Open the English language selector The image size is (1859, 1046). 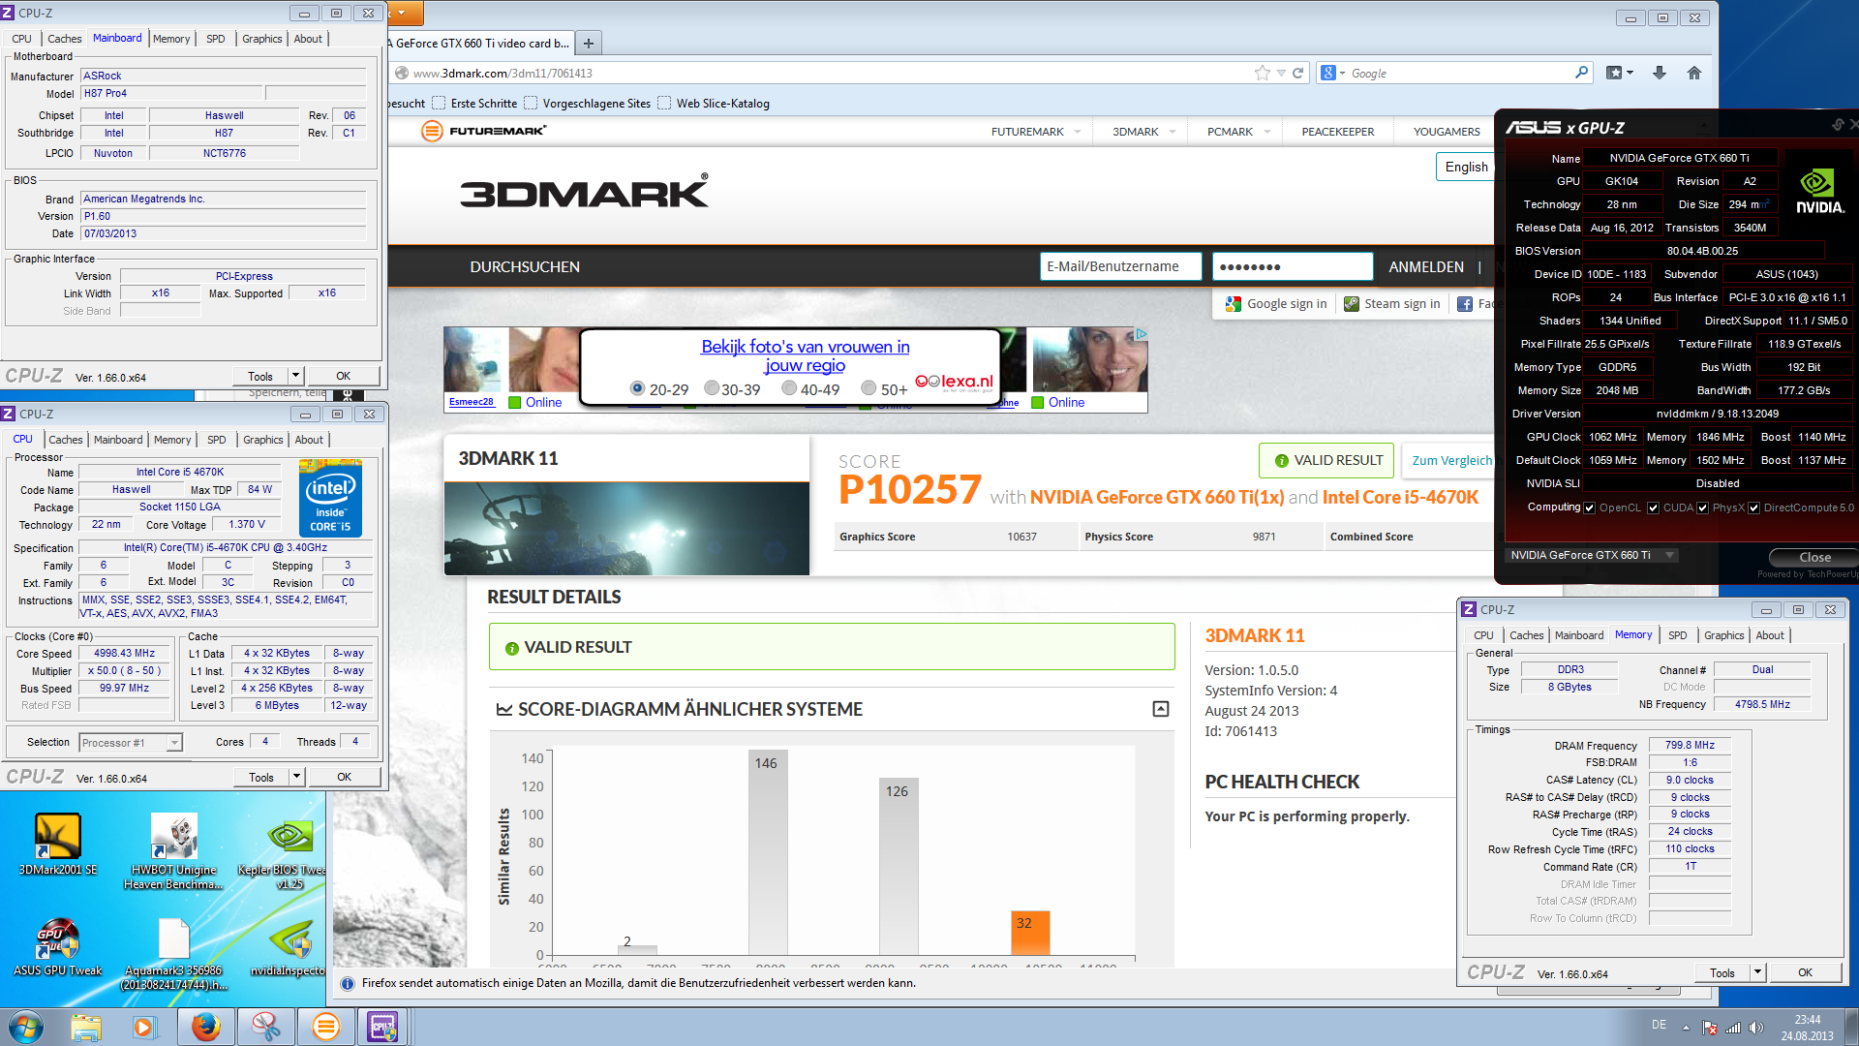(1466, 167)
